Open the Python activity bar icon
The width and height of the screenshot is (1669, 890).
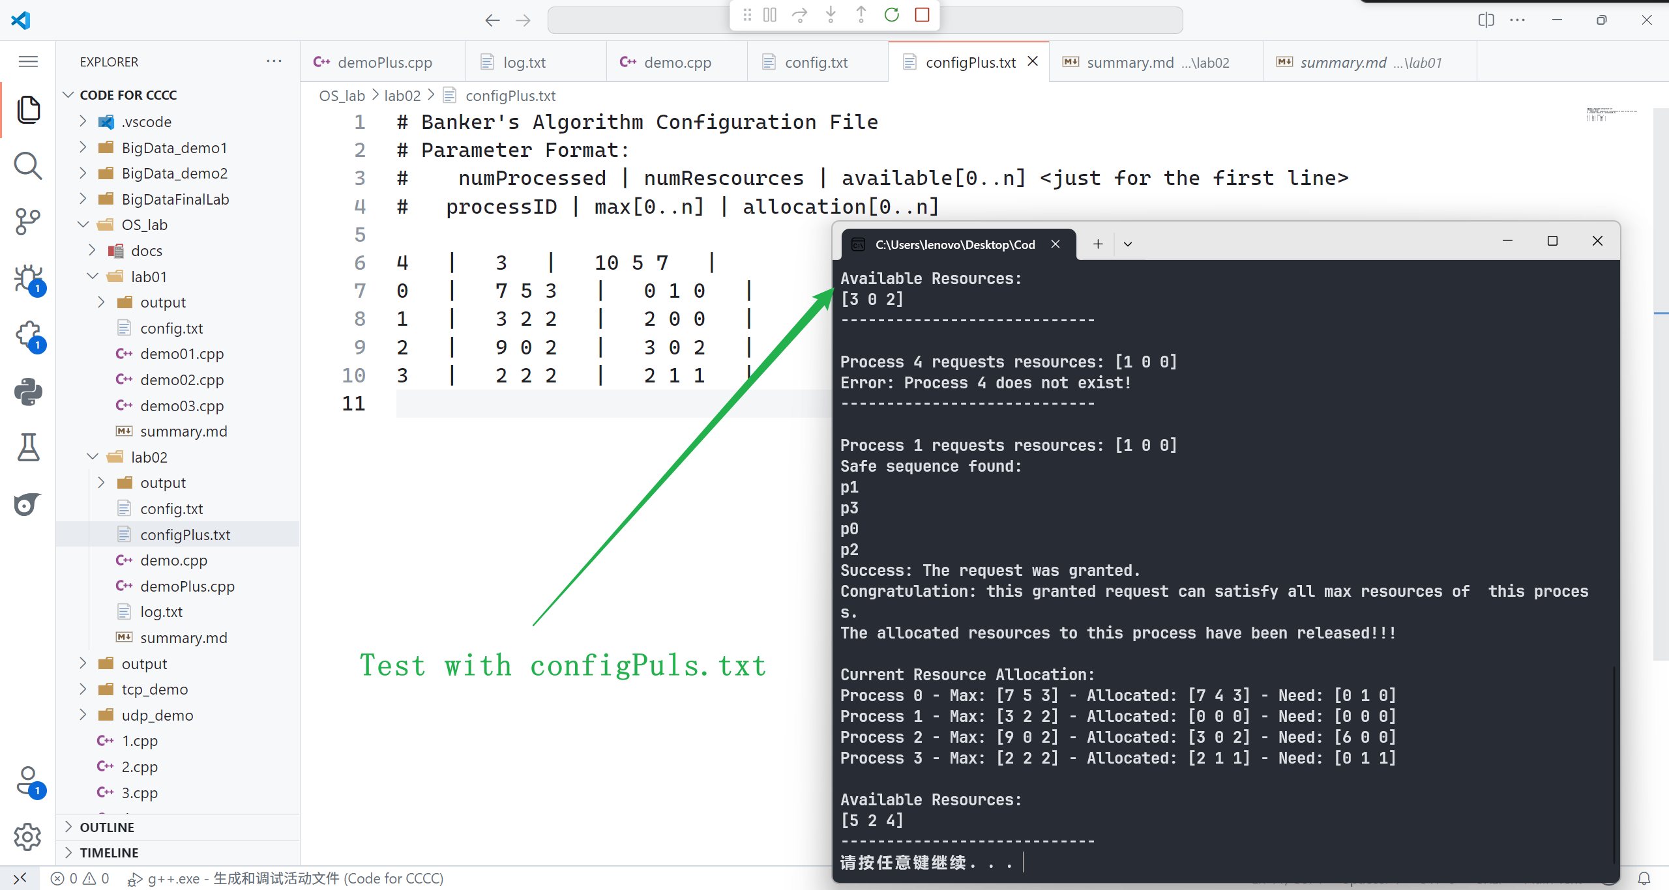pyautogui.click(x=27, y=392)
